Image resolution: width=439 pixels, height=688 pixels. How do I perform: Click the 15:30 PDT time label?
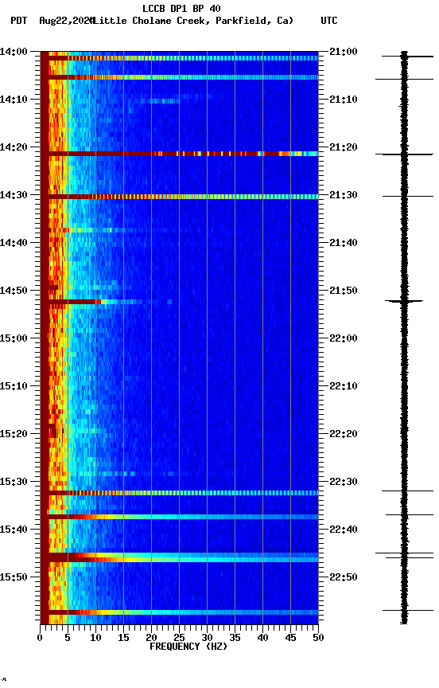(14, 482)
